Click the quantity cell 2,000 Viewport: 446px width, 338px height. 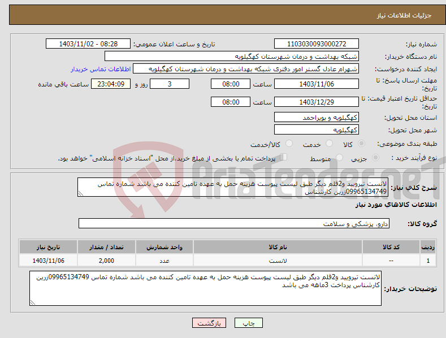(x=106, y=261)
